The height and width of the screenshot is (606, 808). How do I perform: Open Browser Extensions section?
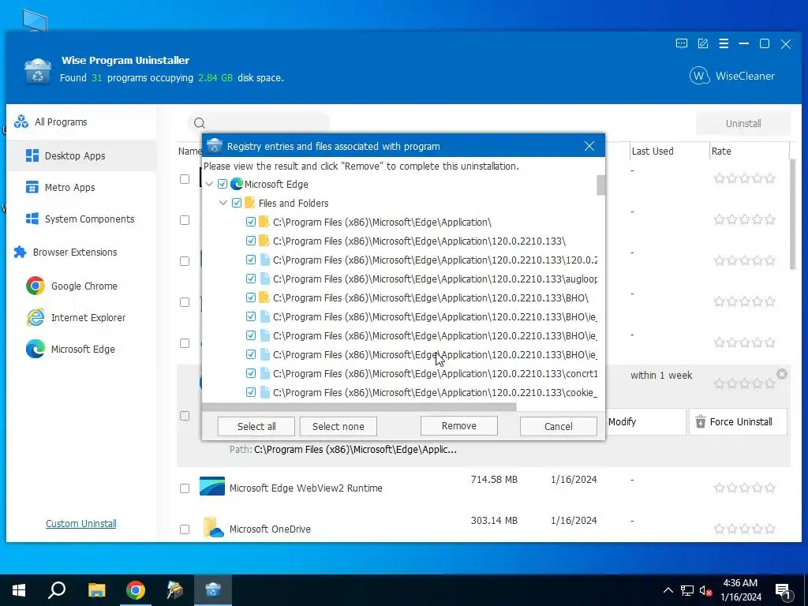tap(75, 252)
